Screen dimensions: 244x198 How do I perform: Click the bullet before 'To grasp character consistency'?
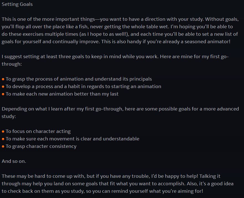click(x=3, y=146)
